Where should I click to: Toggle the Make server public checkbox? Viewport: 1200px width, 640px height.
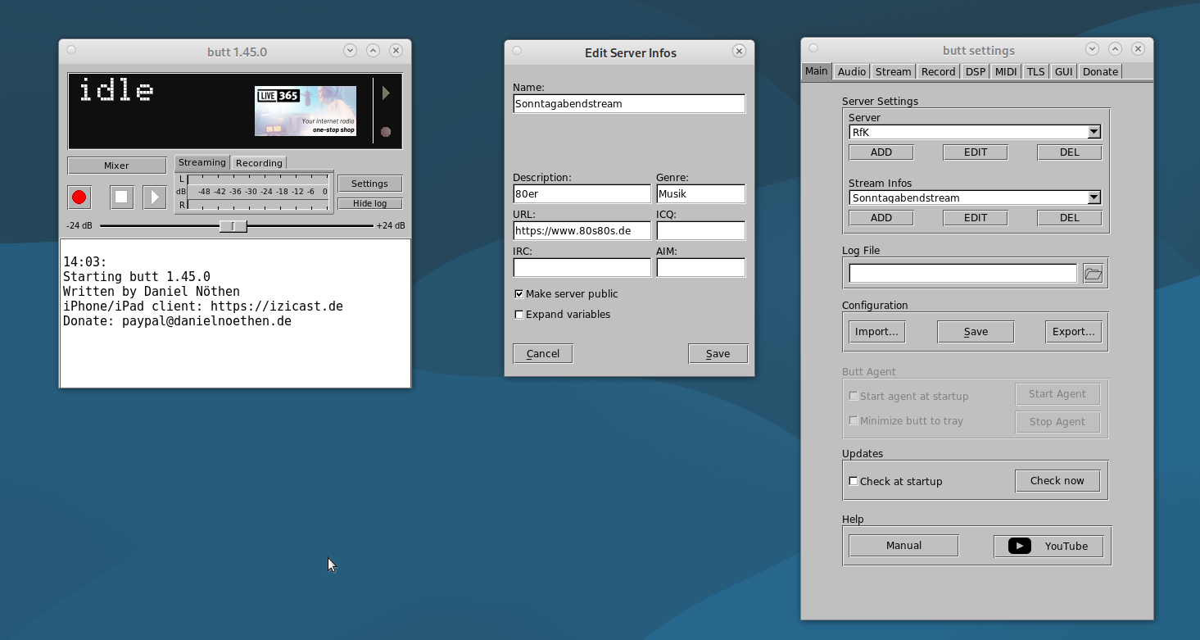[x=518, y=294]
